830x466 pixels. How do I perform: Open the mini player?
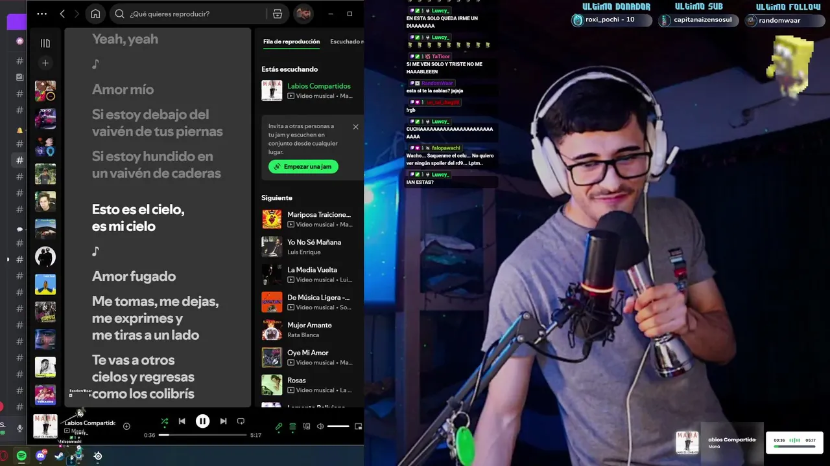click(359, 427)
